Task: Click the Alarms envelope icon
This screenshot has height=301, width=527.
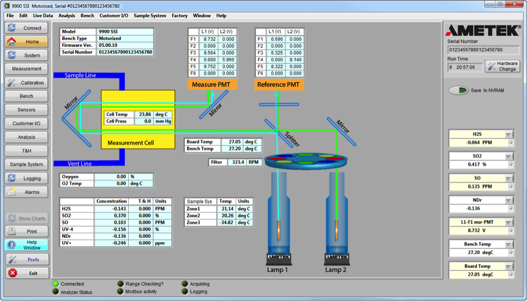Action: click(12, 192)
